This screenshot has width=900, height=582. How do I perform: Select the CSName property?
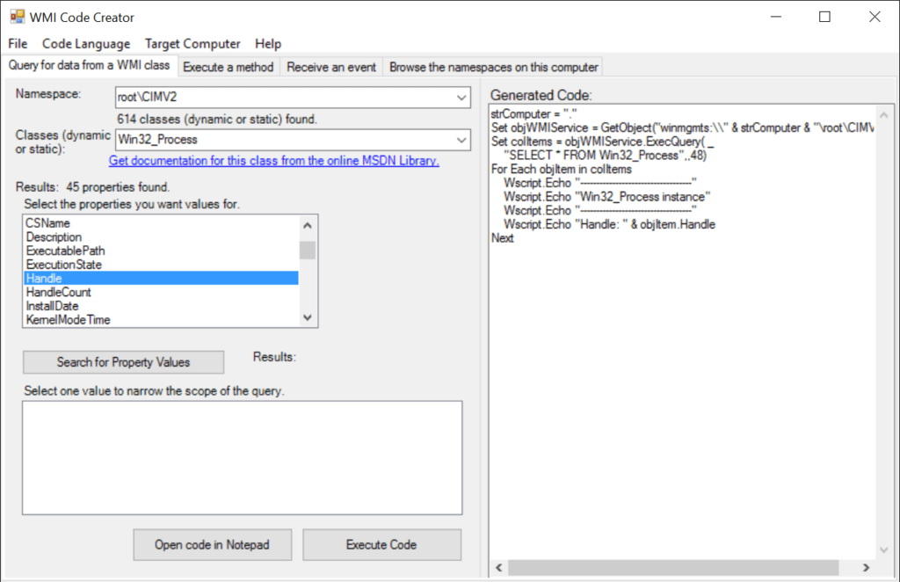[x=88, y=222]
